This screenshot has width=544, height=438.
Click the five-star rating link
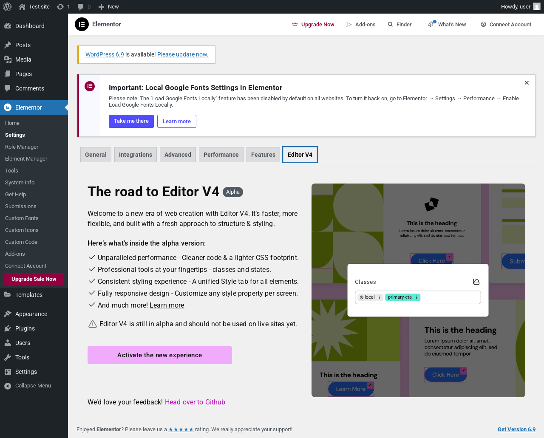(181, 430)
